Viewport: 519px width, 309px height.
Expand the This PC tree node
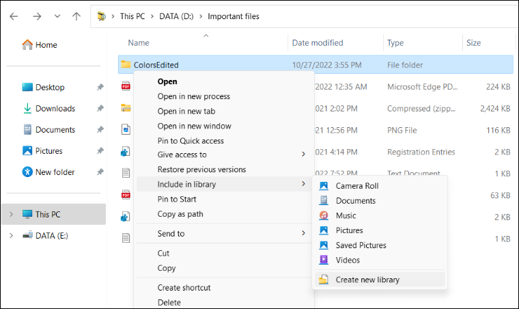(10, 215)
